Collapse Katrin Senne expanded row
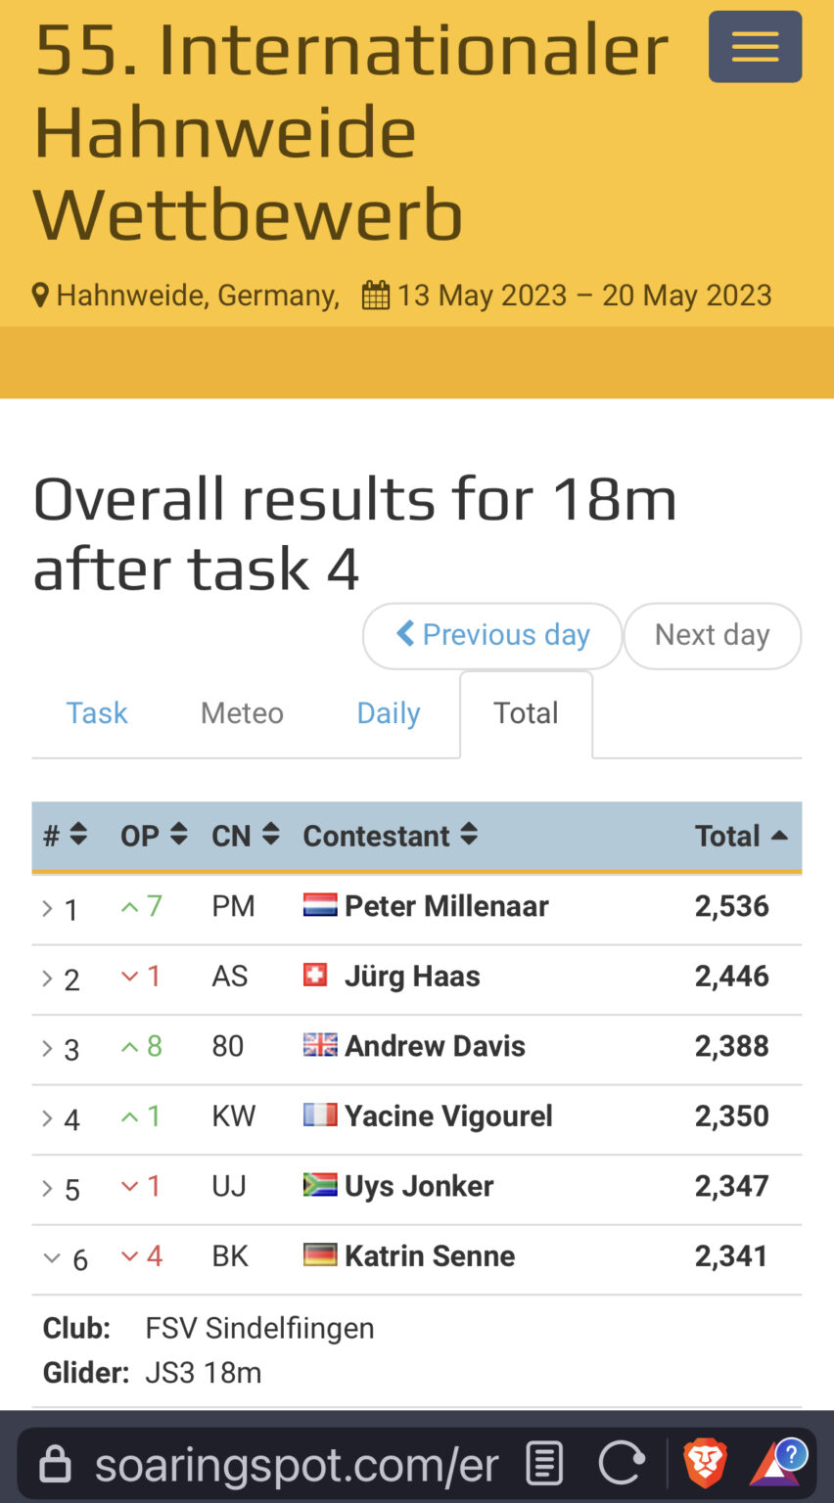The width and height of the screenshot is (834, 1503). tap(52, 1258)
